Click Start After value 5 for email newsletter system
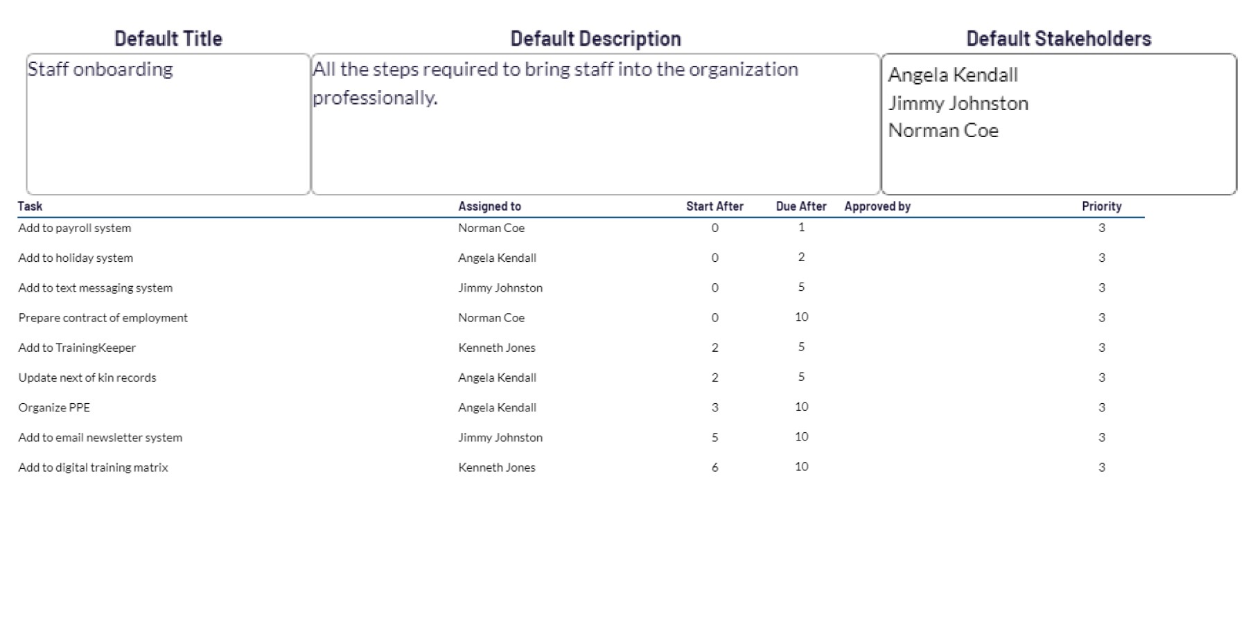1246x622 pixels. tap(714, 437)
